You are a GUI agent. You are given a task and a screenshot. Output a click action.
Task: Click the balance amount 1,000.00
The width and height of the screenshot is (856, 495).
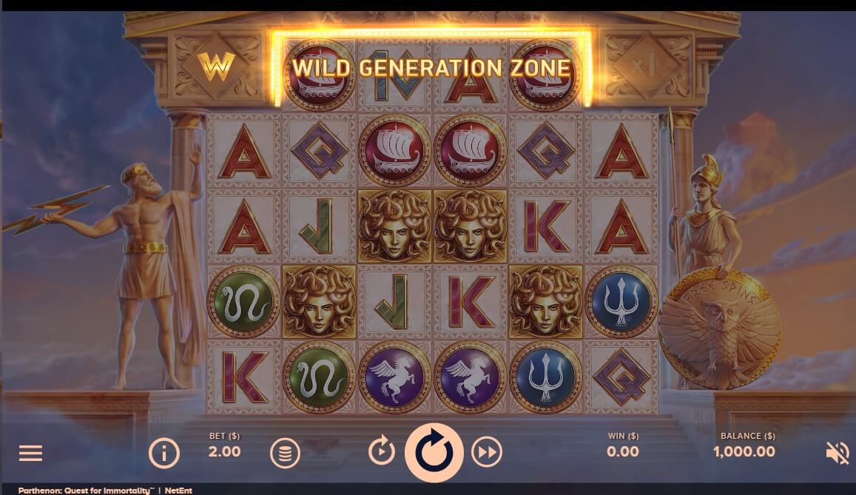(x=744, y=452)
